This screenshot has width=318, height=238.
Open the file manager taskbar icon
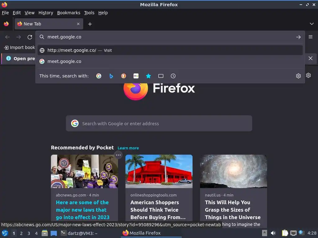[x=45, y=233]
